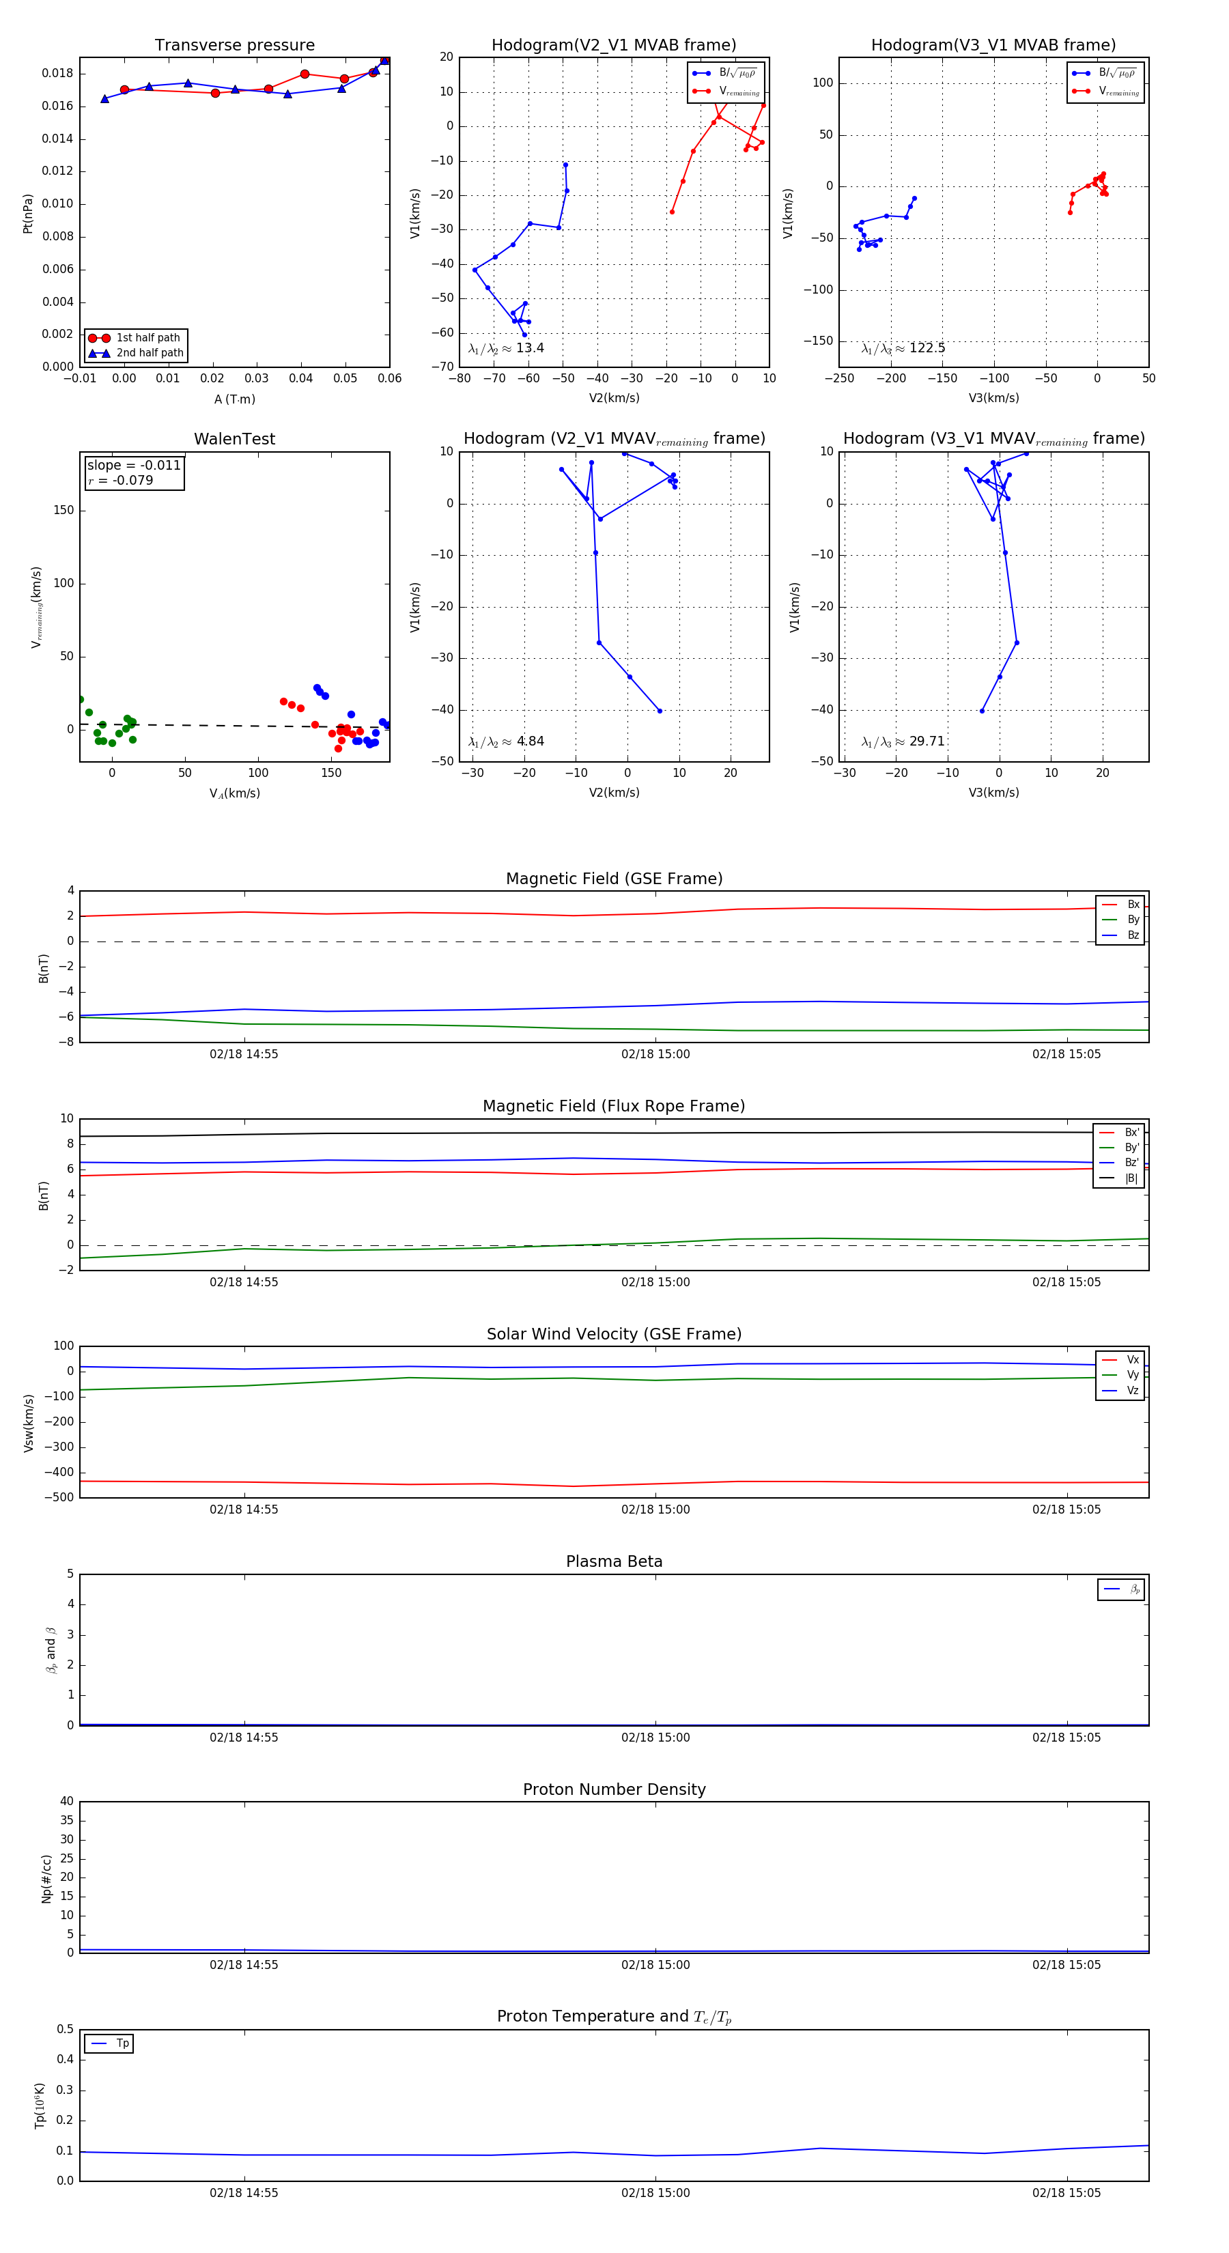Screen dimensions: 1229x2253
Task: Click '02/18 15:00' tick under GSE magnetic field
Action: 655,1054
